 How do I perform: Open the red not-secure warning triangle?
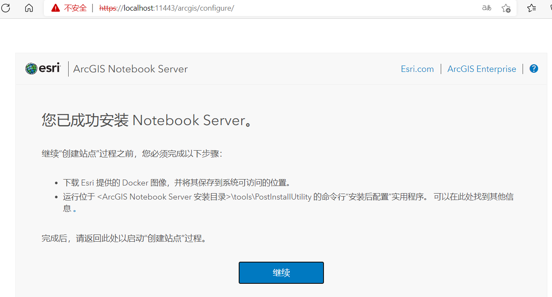coord(55,8)
